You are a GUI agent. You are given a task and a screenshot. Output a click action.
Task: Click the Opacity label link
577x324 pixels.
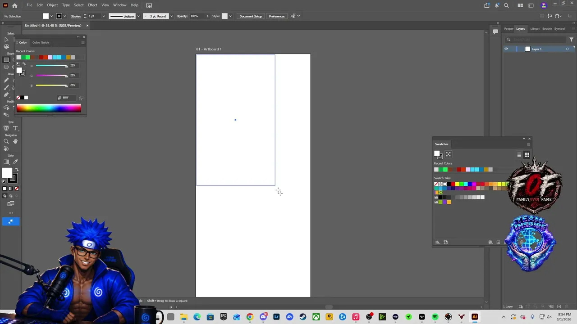182,16
